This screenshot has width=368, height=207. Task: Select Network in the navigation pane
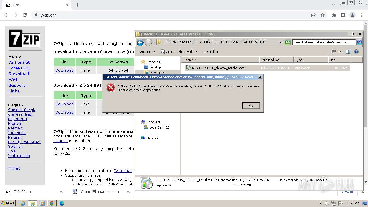[149, 138]
